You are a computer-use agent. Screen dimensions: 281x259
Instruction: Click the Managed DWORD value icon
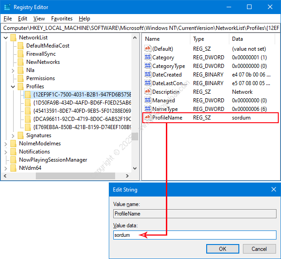click(x=147, y=101)
